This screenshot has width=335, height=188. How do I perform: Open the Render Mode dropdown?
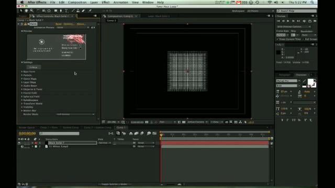click(75, 114)
